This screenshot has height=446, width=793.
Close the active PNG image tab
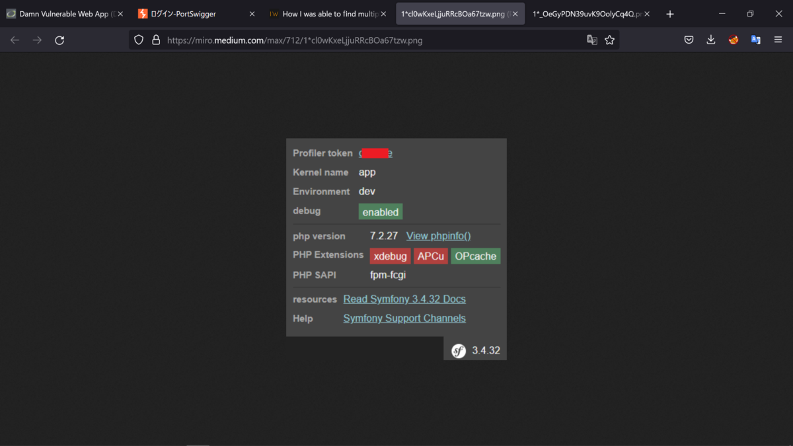click(515, 13)
